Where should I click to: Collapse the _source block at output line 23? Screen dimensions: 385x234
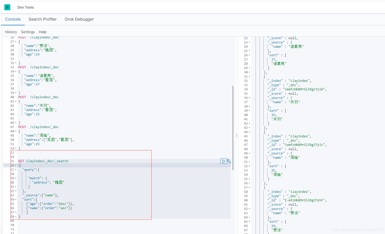[250, 42]
